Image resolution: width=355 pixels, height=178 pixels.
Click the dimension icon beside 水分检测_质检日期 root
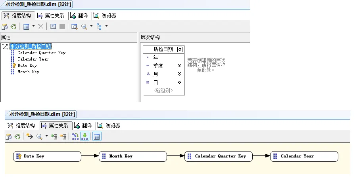[5, 47]
